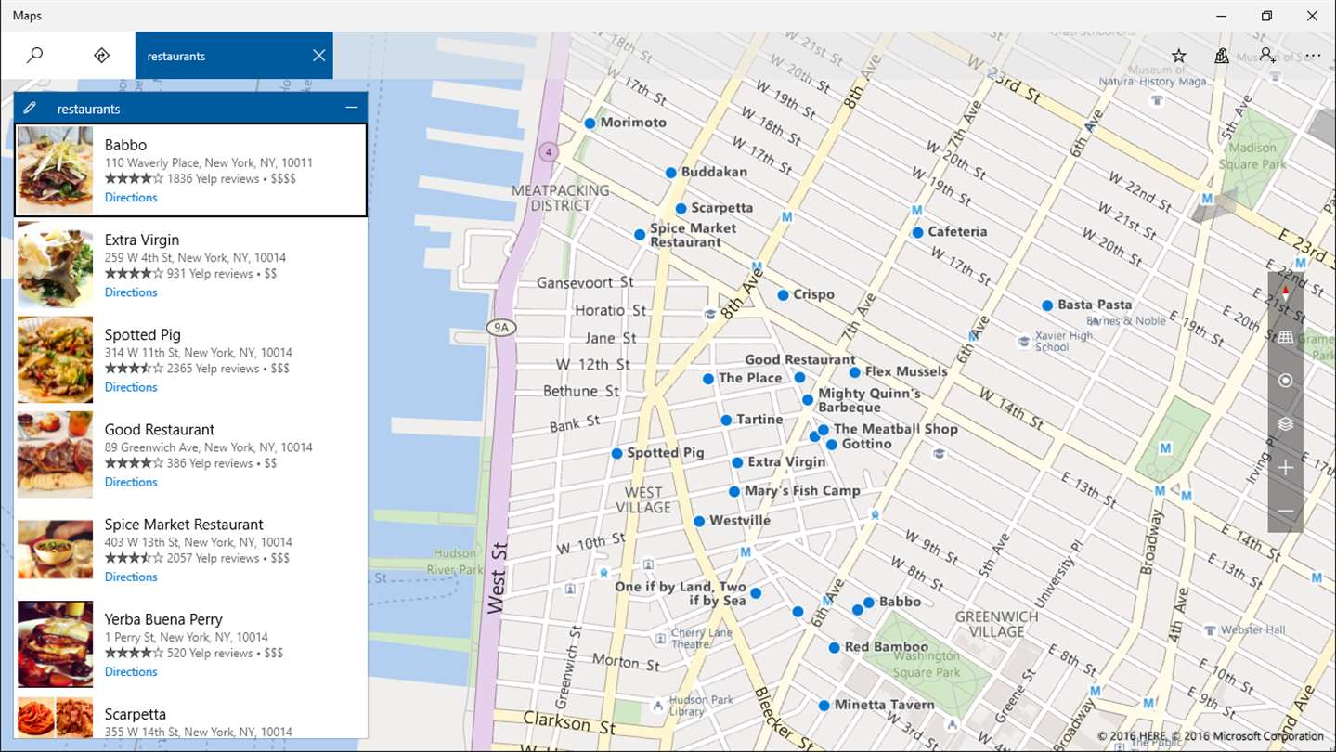Open the search magnifier icon
This screenshot has height=752, width=1336.
34,56
